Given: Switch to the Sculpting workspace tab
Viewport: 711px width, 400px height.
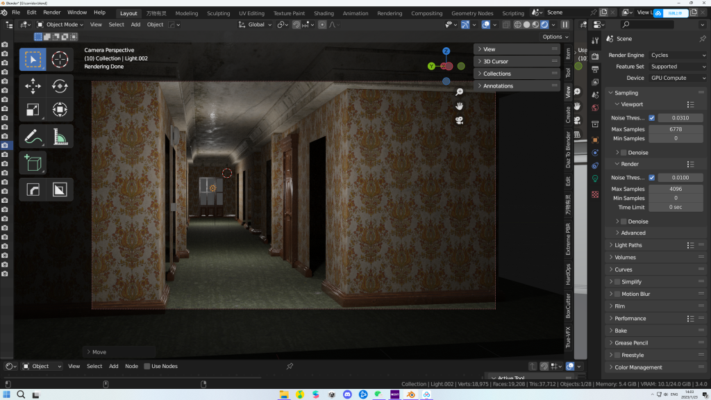Looking at the screenshot, I should pos(219,13).
